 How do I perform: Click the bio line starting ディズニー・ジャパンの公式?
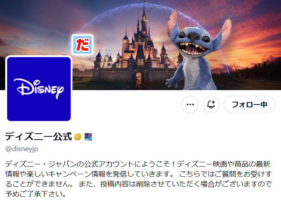click(138, 164)
